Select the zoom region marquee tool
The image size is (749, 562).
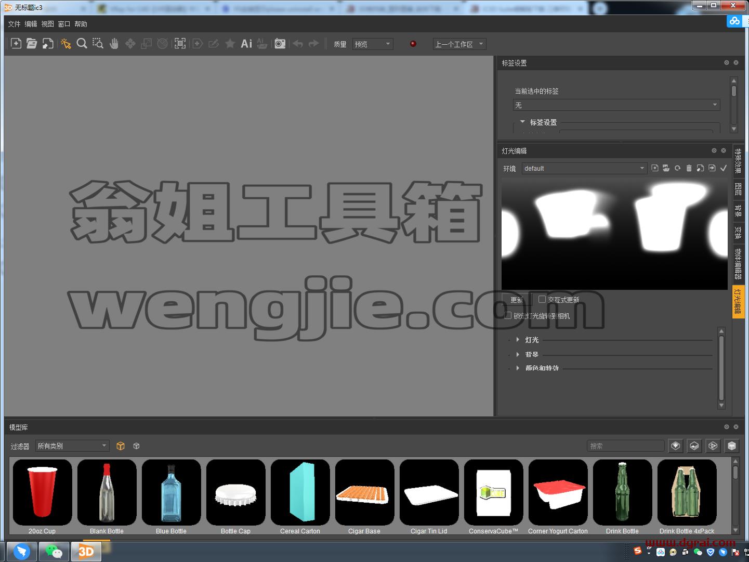point(98,44)
